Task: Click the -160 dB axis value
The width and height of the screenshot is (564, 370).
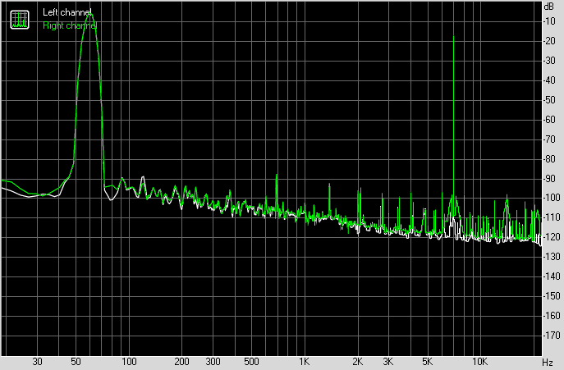Action: click(551, 316)
